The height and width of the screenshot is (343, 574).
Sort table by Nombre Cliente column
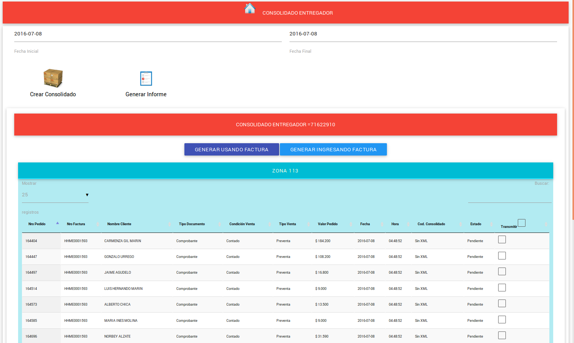[137, 224]
